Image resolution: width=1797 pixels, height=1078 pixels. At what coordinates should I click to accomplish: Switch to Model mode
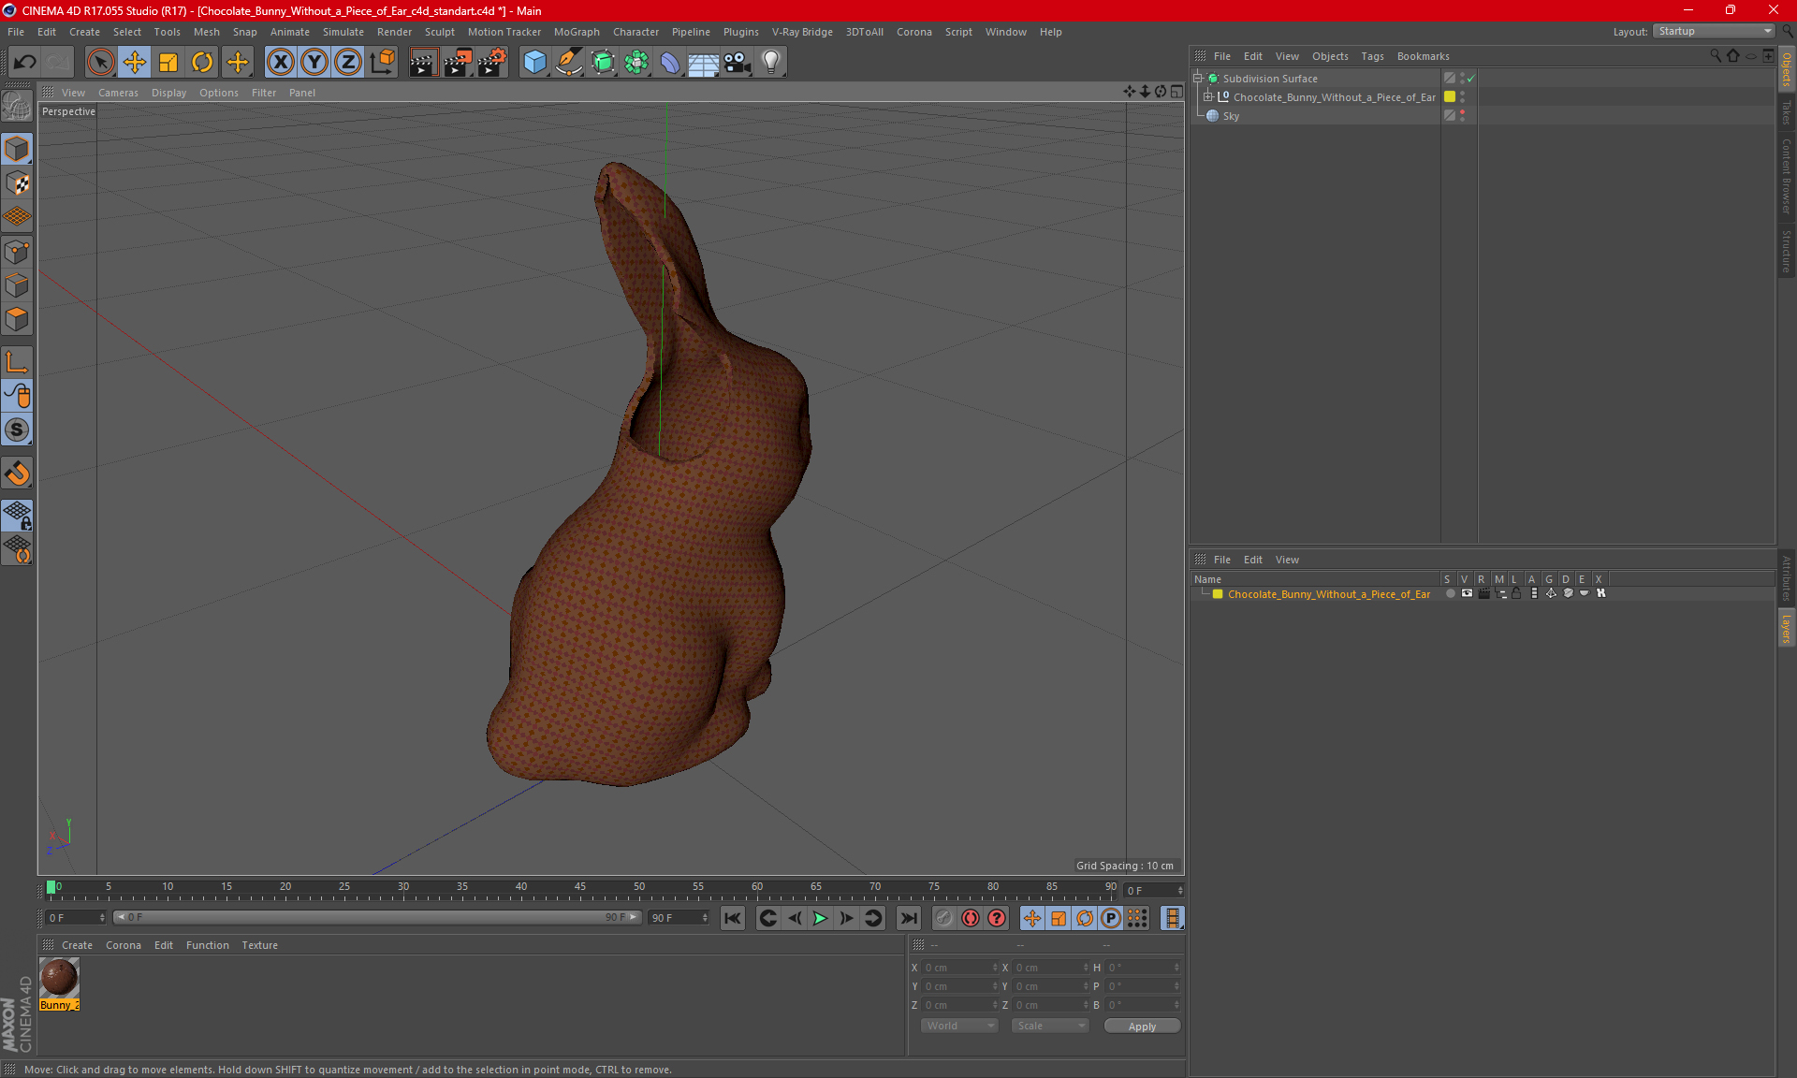point(17,150)
